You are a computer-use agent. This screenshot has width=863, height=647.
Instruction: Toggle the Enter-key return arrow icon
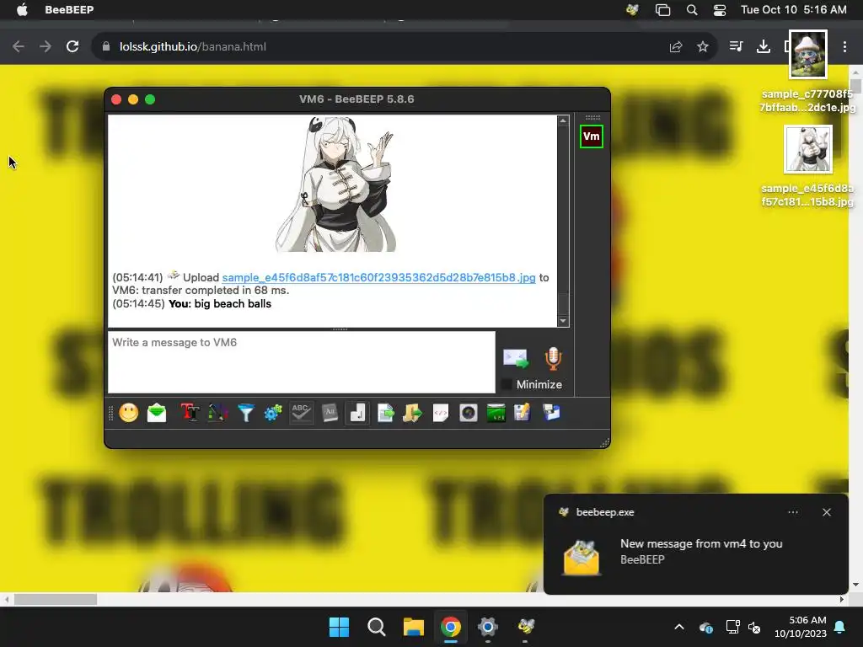tap(357, 413)
